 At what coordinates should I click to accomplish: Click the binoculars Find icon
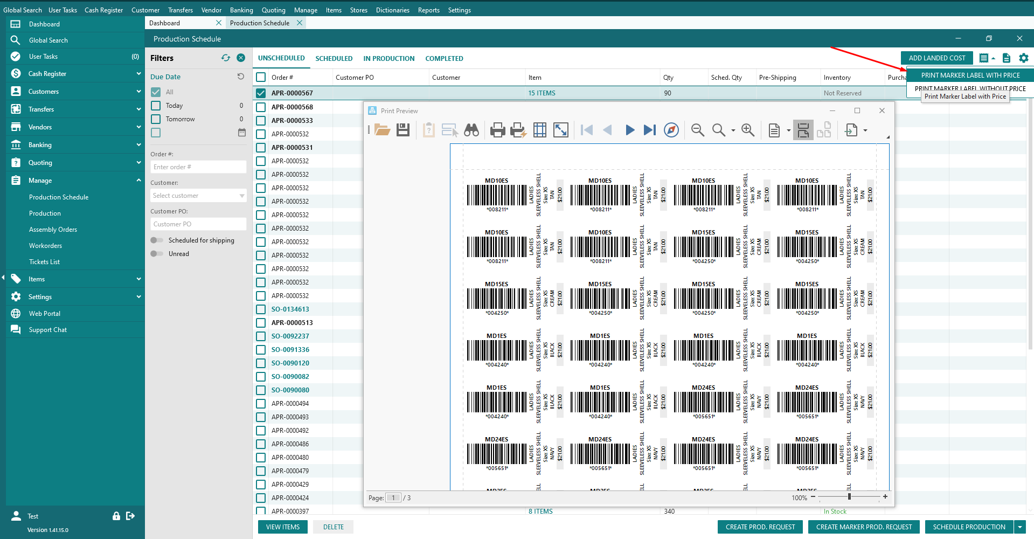(x=471, y=130)
